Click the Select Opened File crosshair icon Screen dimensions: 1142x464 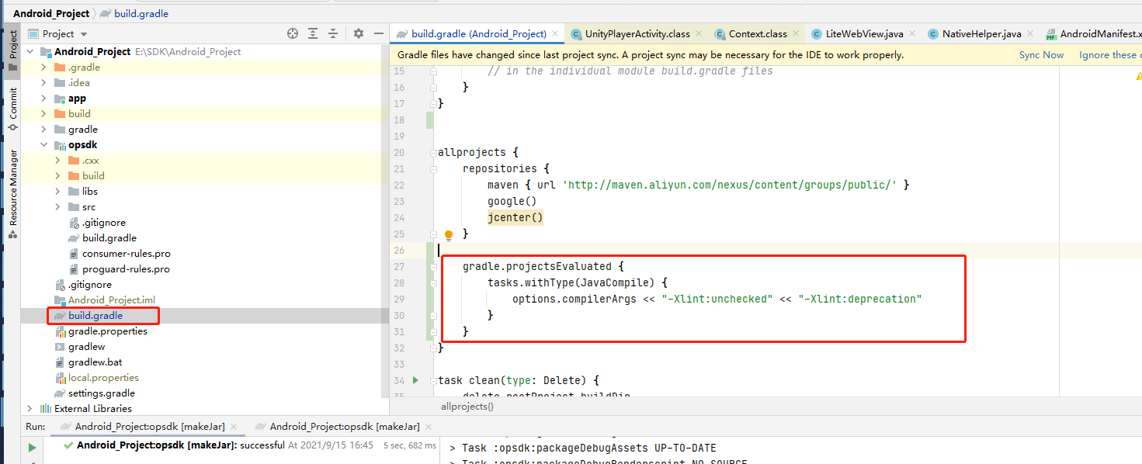[293, 34]
